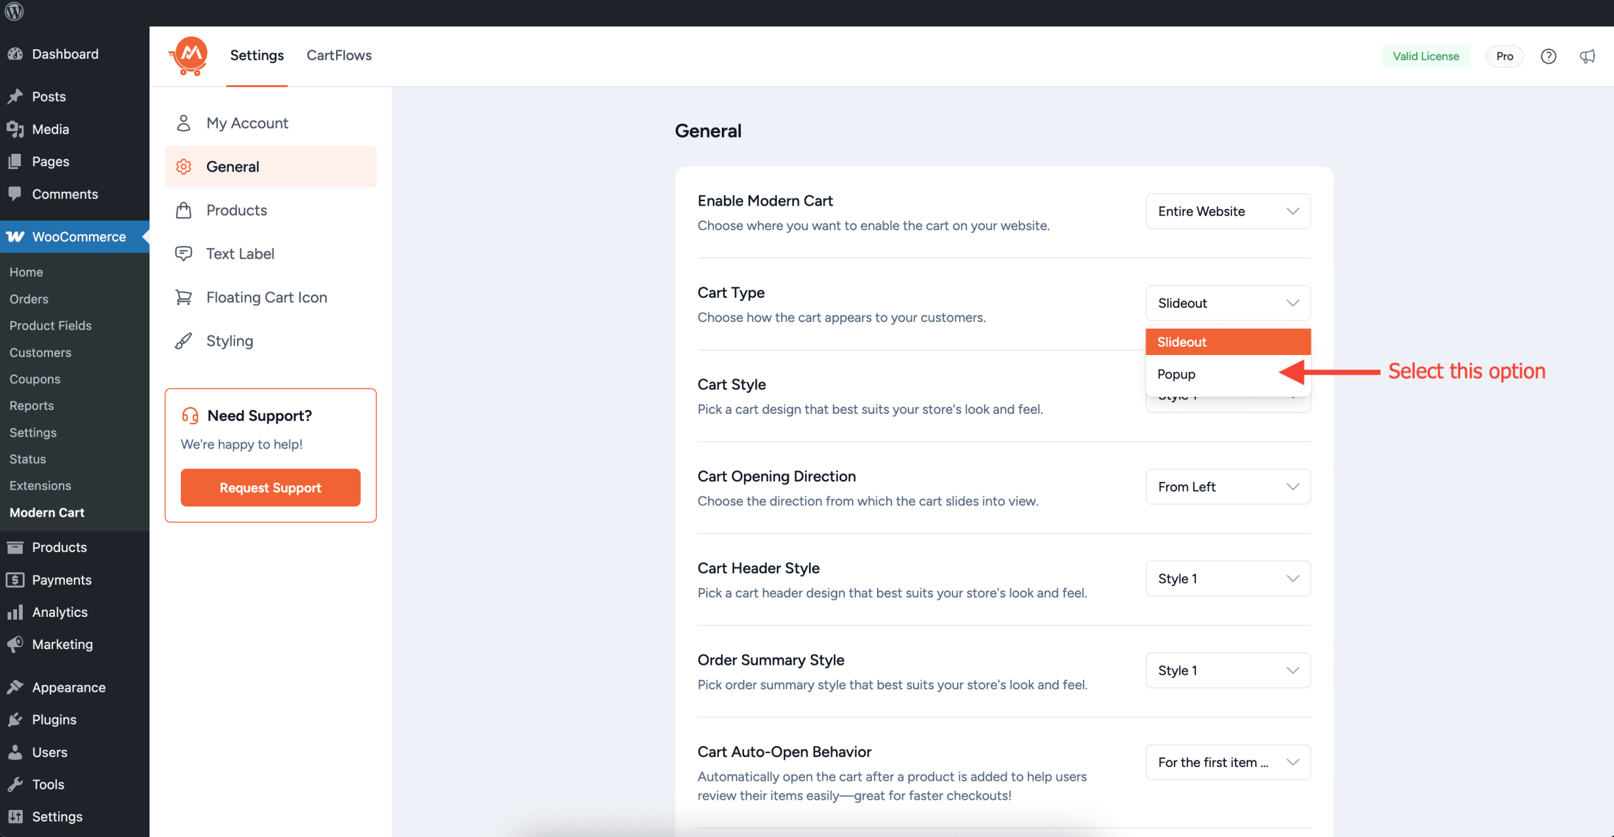Open the Styling settings section
1614x837 pixels.
pyautogui.click(x=270, y=341)
